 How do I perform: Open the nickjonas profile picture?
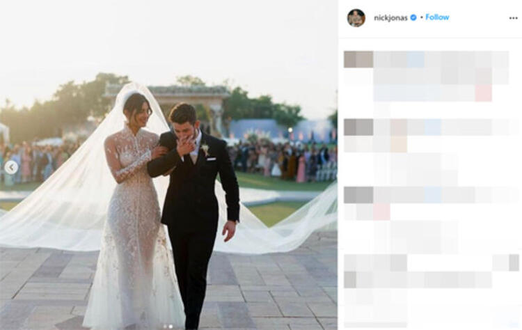[x=356, y=17]
